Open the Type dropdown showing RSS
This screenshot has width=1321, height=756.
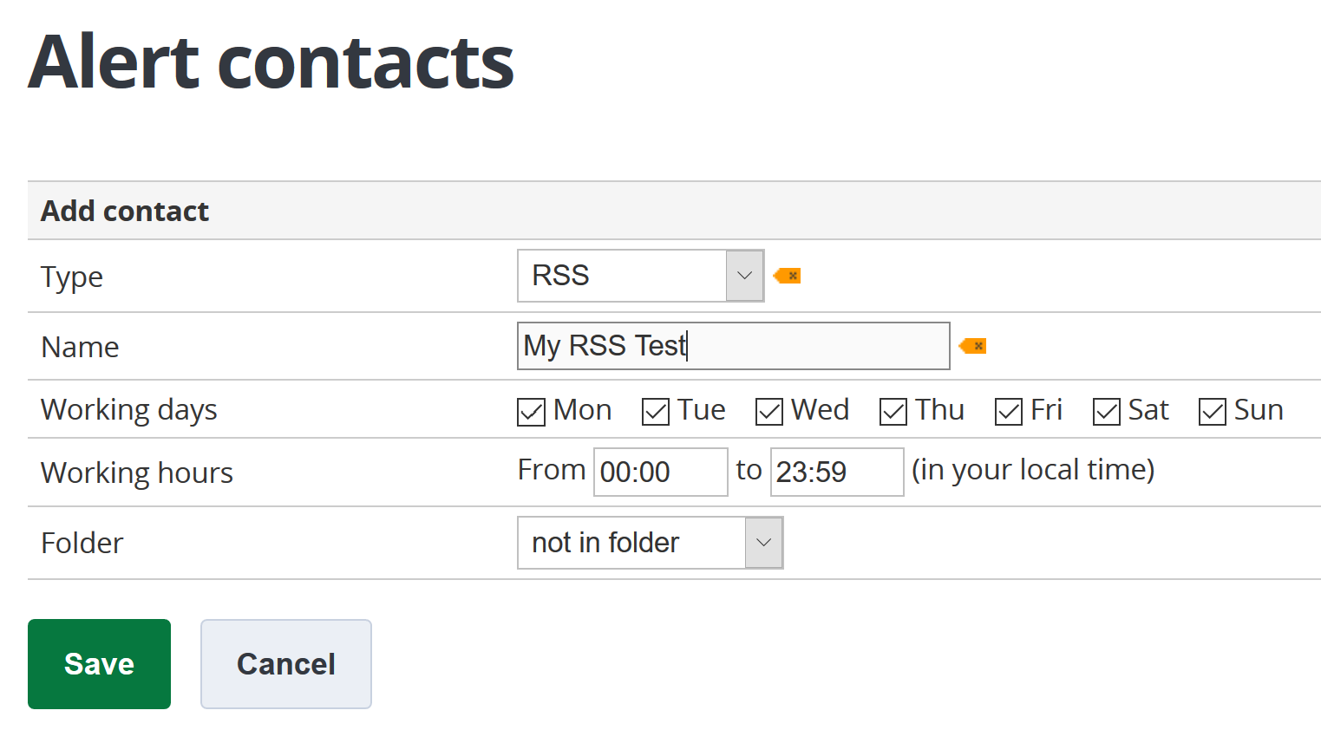click(640, 276)
